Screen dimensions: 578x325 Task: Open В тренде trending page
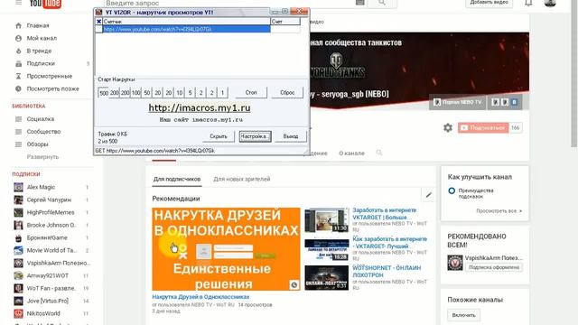tap(39, 51)
